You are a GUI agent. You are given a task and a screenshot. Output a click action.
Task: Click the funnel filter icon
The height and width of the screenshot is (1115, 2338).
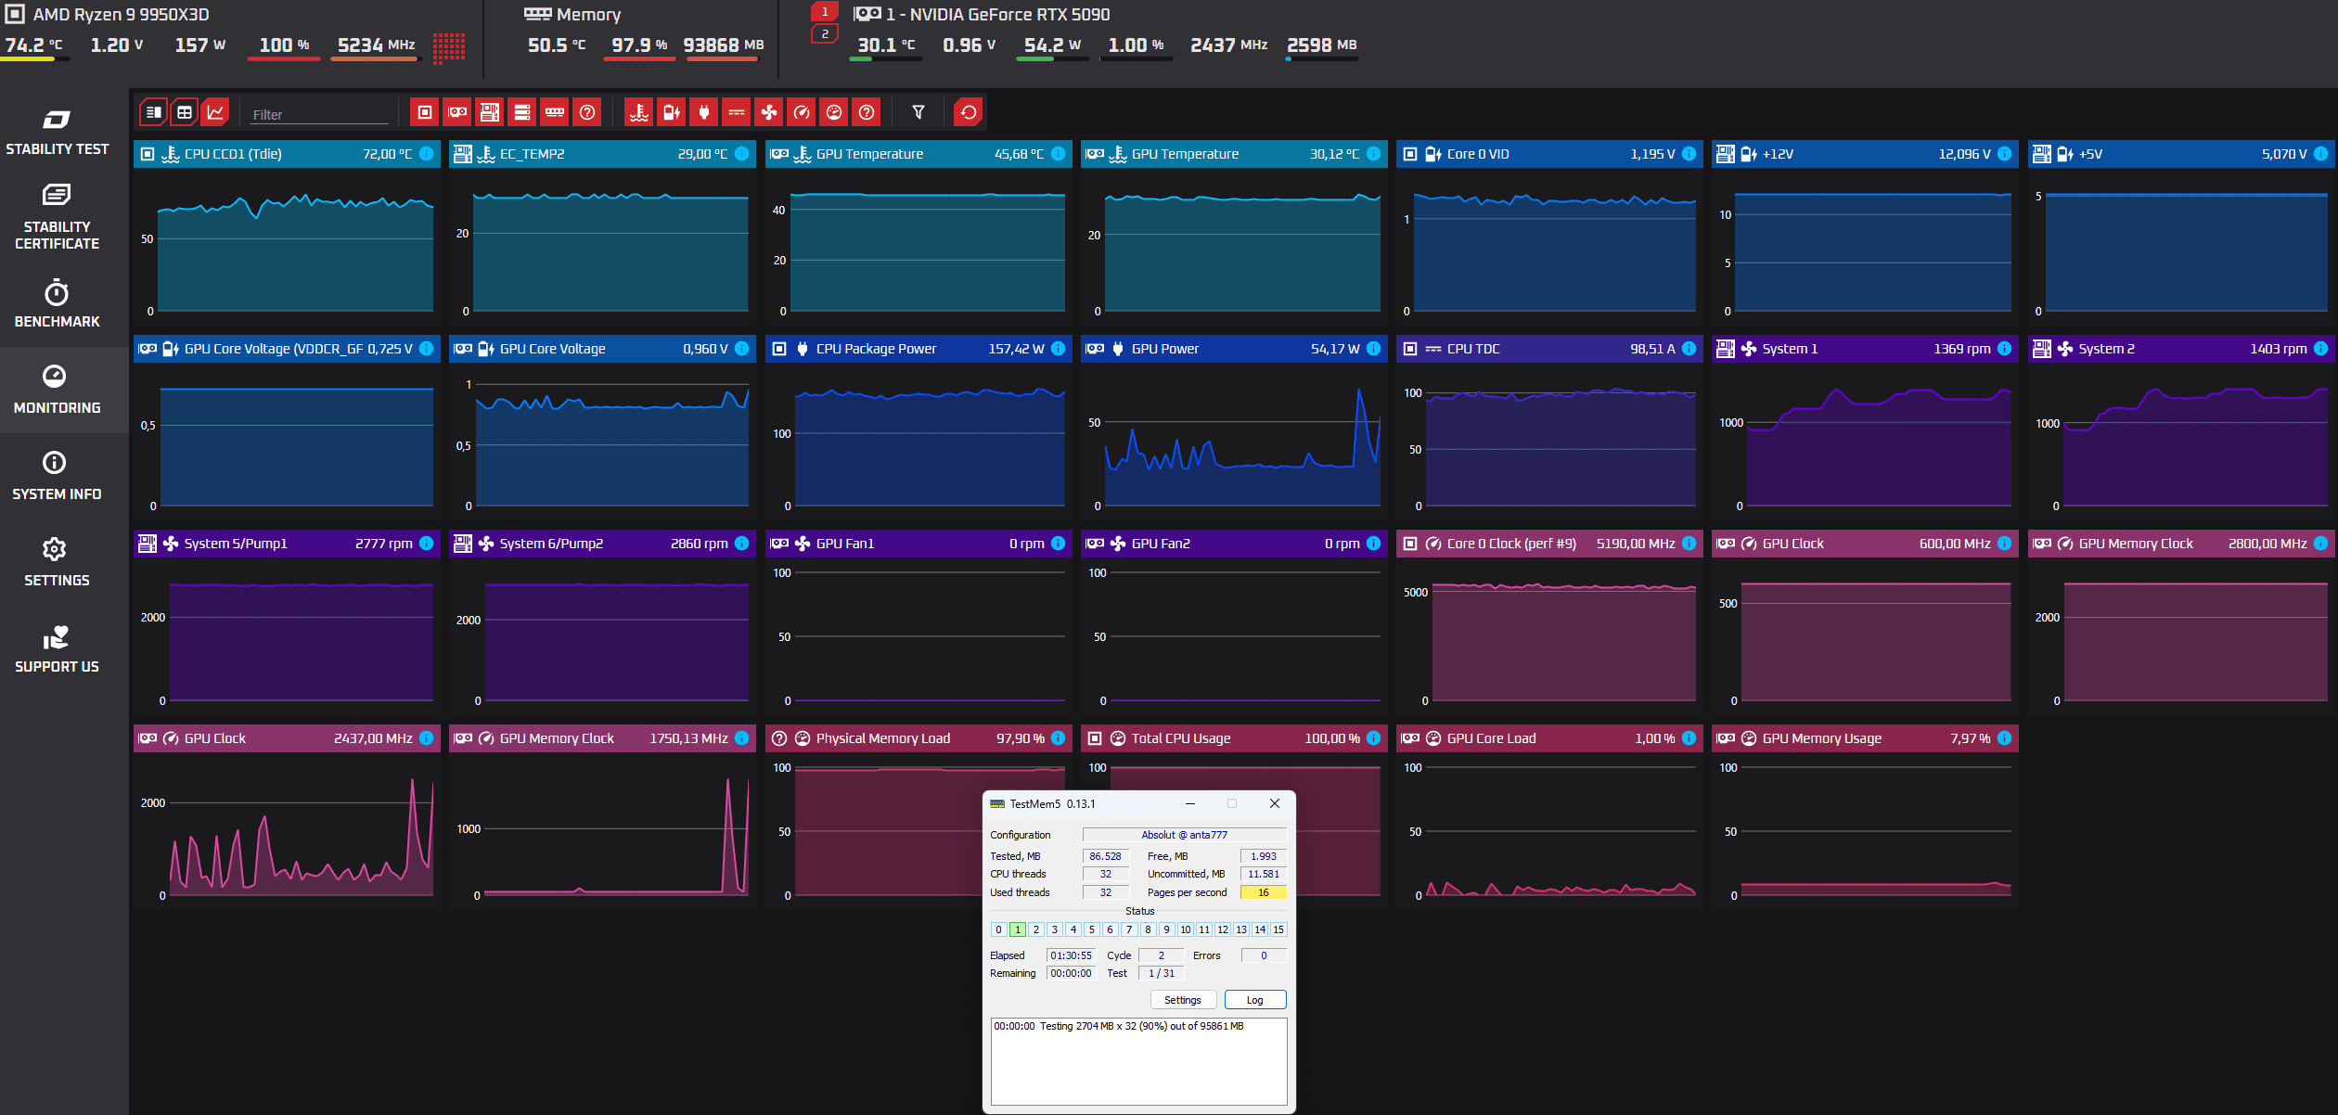(x=918, y=112)
